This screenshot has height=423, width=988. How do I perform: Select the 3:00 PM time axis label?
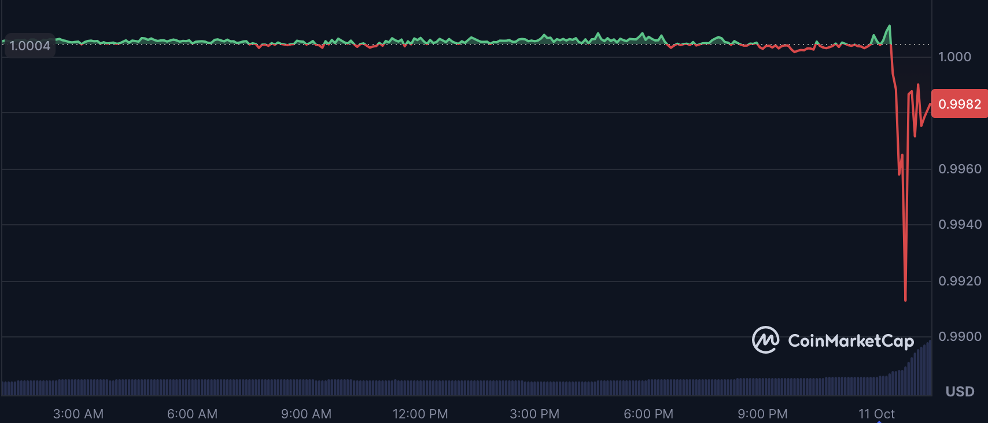click(x=534, y=414)
